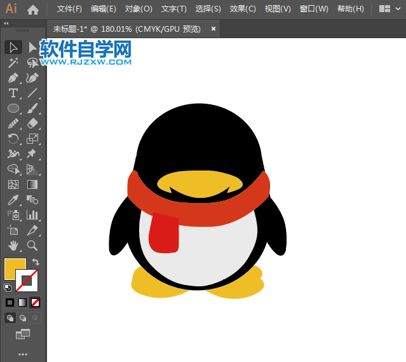Activate the Eyedropper tool
406x362 pixels.
click(x=13, y=200)
